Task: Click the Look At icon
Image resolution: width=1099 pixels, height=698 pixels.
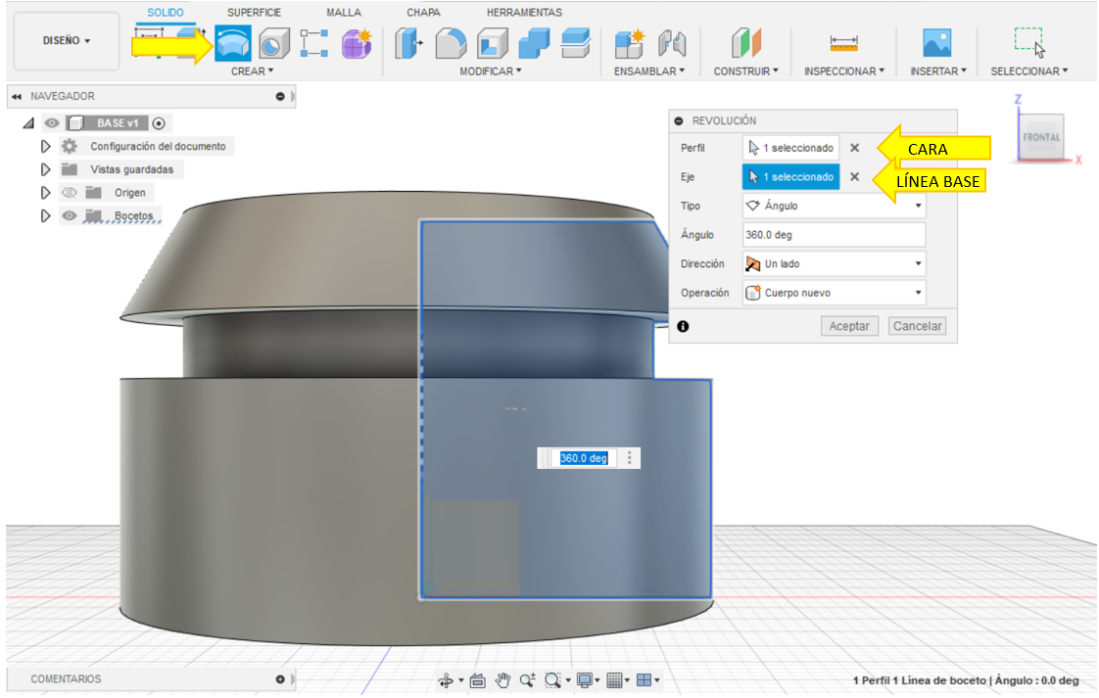Action: (x=478, y=680)
